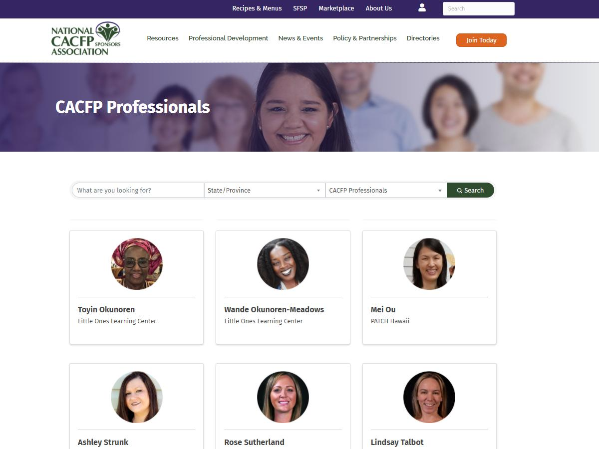Open Toyin Okunoren's profile photo

click(137, 264)
